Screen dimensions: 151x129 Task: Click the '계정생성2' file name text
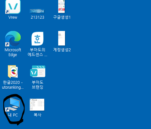[62, 50]
